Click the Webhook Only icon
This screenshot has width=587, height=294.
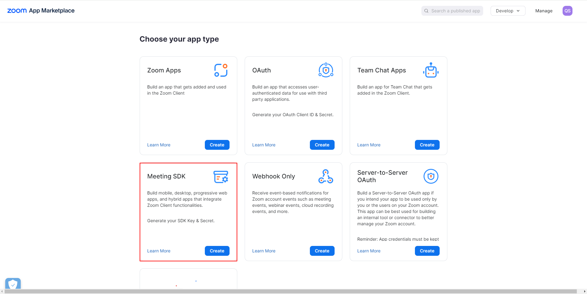click(326, 176)
